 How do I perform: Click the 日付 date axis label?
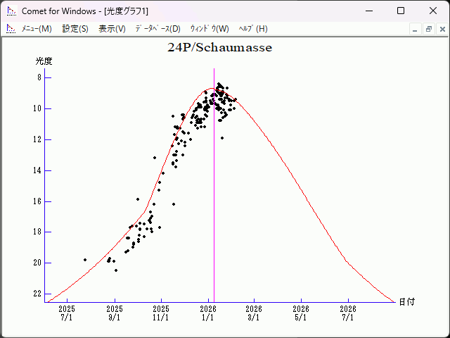point(406,301)
